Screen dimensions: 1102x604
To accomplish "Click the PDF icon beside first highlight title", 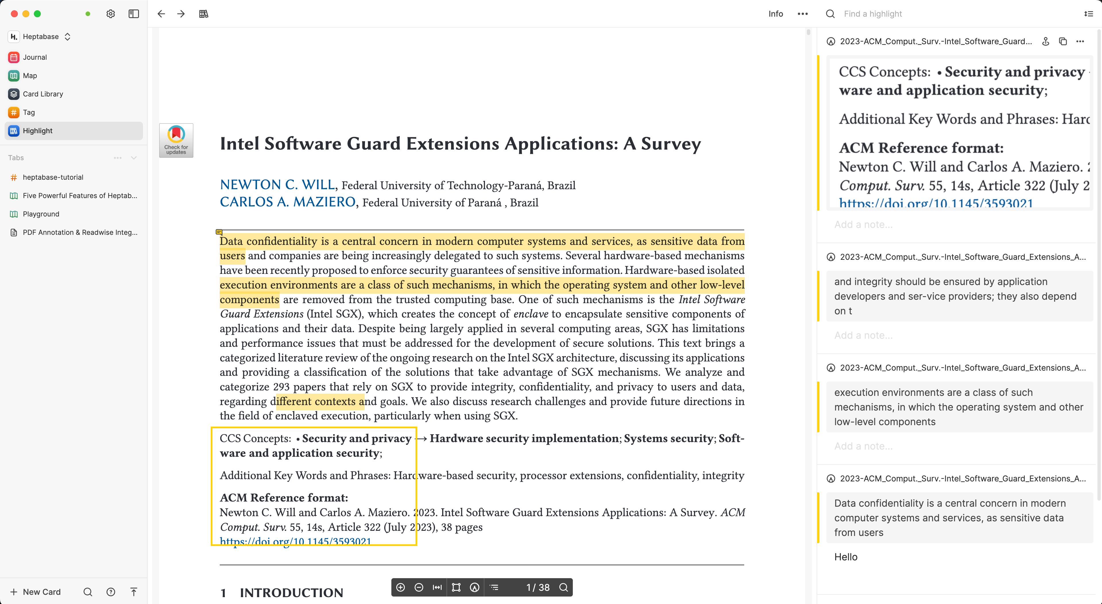I will pyautogui.click(x=831, y=42).
